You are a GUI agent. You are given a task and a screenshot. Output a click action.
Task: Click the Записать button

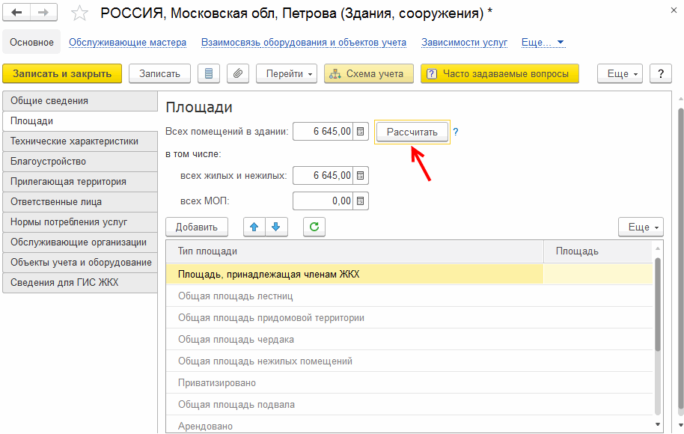coord(159,74)
